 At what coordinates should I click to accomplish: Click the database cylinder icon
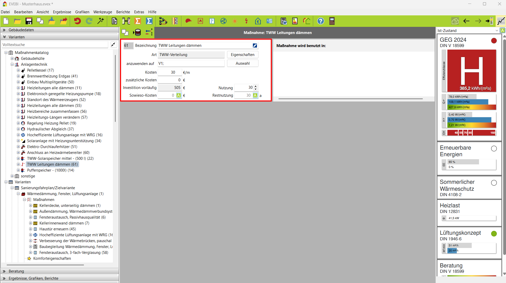(137, 32)
